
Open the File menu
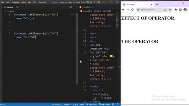(x=3, y=2)
